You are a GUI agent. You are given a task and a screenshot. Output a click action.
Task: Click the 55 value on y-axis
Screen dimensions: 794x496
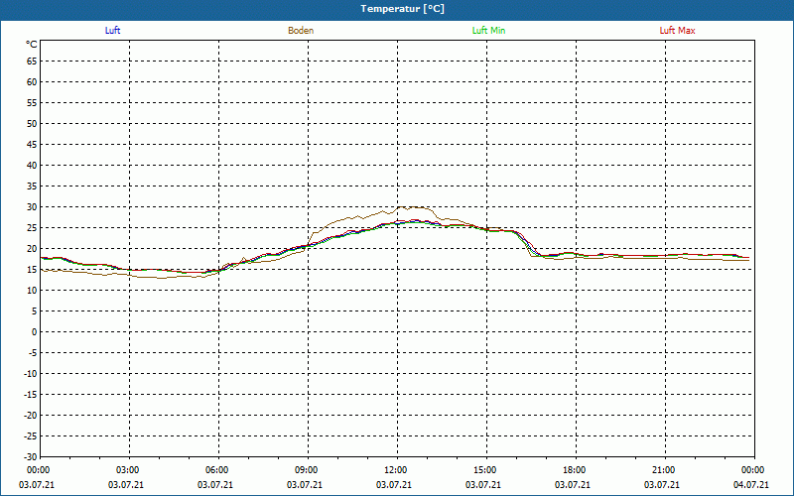[32, 103]
